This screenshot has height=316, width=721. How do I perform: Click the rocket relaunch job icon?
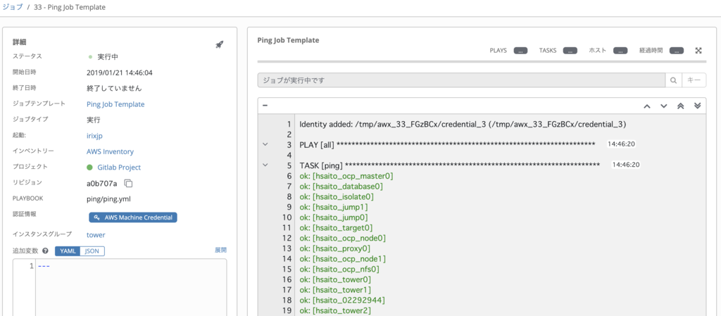pyautogui.click(x=220, y=44)
